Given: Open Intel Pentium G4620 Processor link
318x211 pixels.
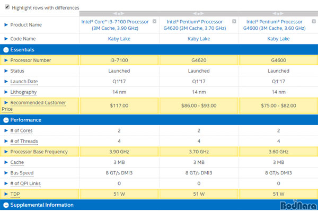Looking at the screenshot, I should [195, 25].
